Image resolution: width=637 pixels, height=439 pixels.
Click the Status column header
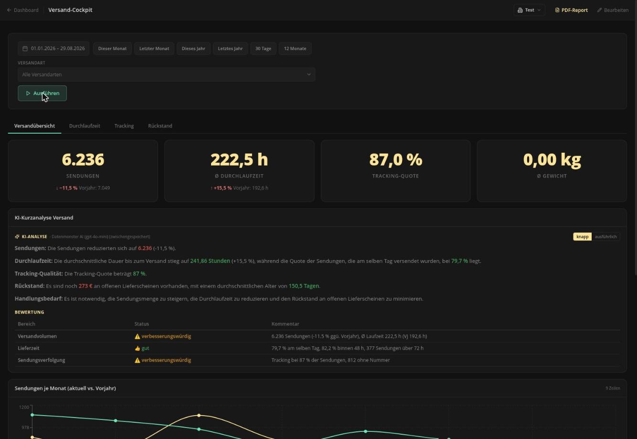pos(142,324)
